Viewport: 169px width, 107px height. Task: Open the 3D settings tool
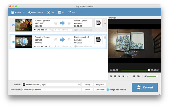point(61,12)
